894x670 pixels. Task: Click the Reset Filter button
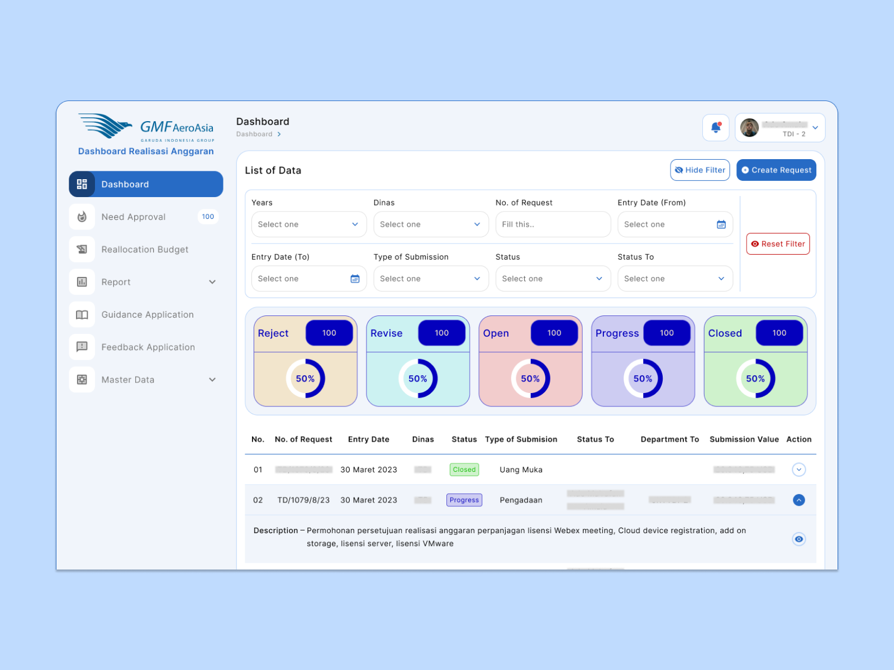point(778,244)
